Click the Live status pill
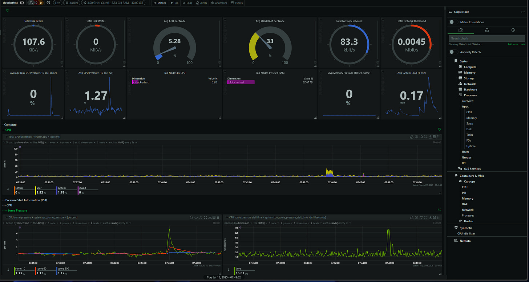The height and width of the screenshot is (282, 529). pyautogui.click(x=57, y=3)
